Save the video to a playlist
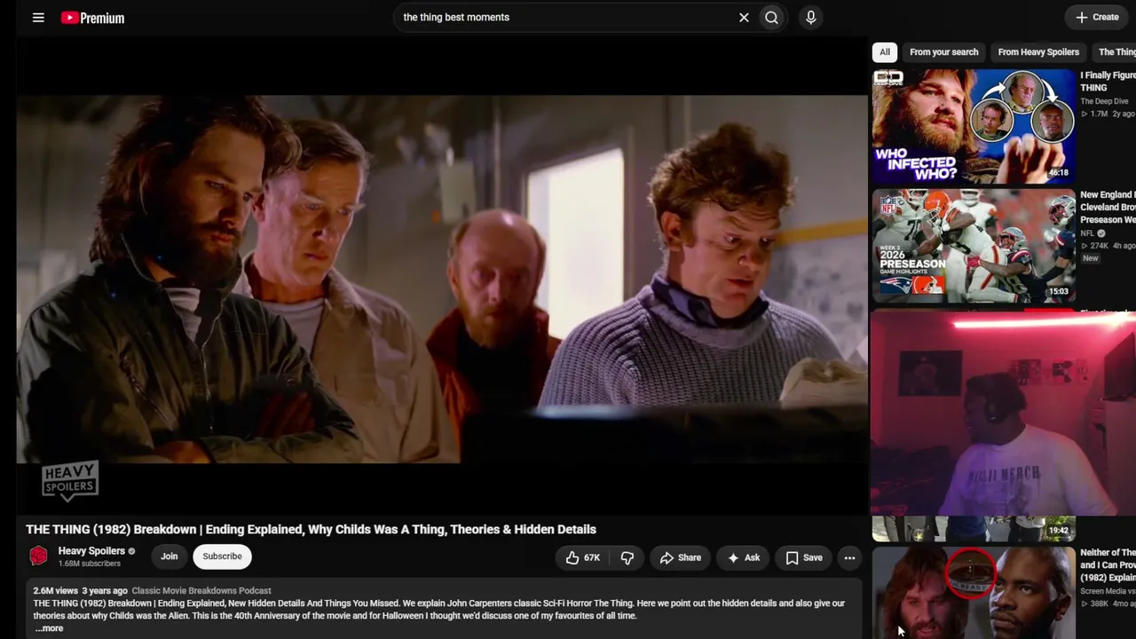Viewport: 1136px width, 639px height. [x=803, y=557]
